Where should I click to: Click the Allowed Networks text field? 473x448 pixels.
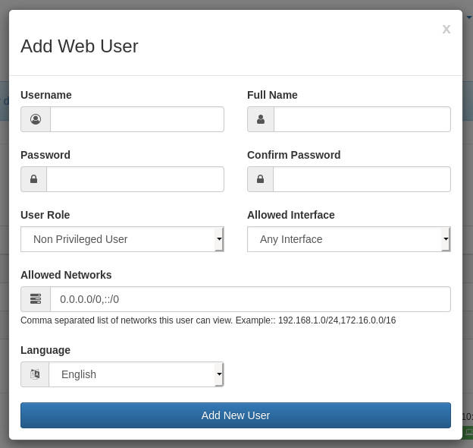tap(250, 299)
